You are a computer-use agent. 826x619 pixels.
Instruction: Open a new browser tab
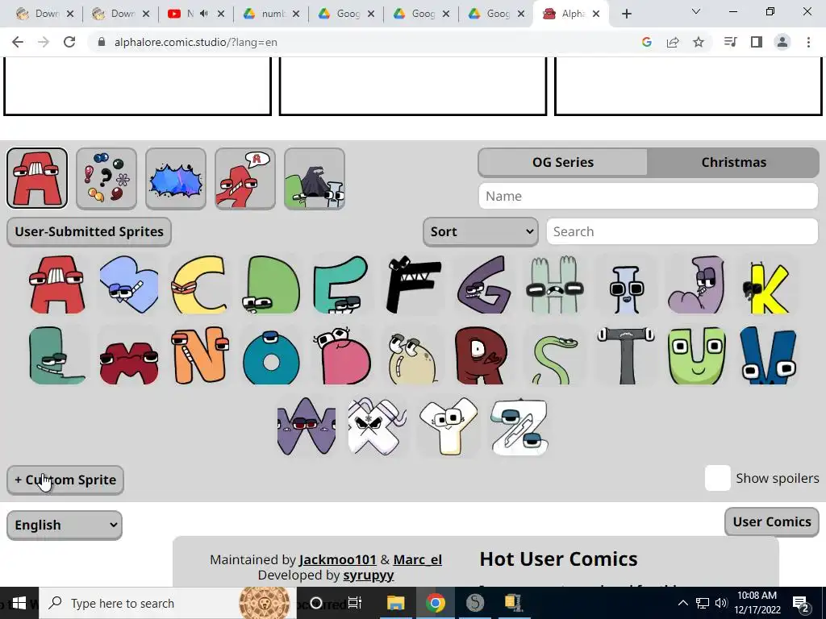coord(626,14)
